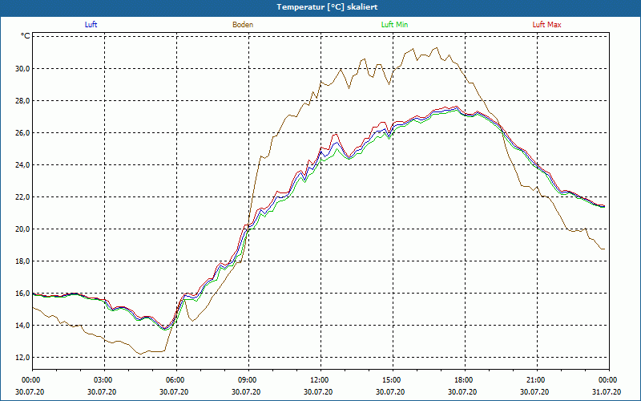Viewport: 641px width, 401px height.
Task: Click the 30,0 y-axis value
Action: (23, 69)
